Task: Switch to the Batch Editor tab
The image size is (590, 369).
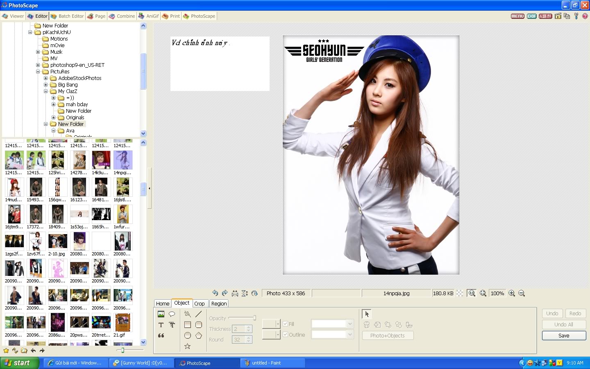Action: pos(68,16)
